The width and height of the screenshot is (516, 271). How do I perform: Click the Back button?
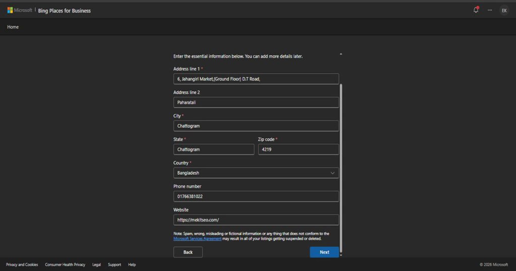click(x=188, y=252)
